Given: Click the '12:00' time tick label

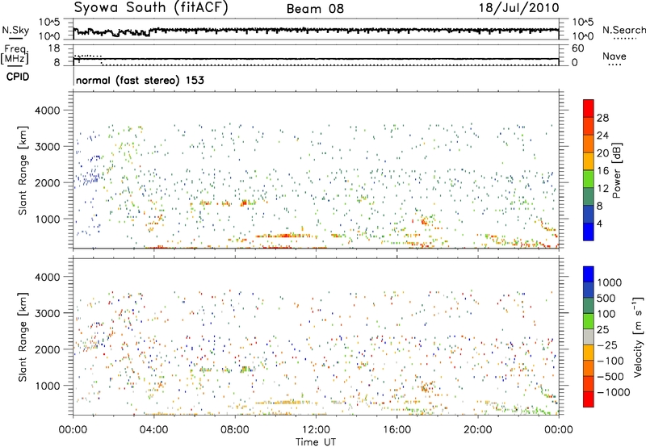Looking at the screenshot, I should (316, 430).
